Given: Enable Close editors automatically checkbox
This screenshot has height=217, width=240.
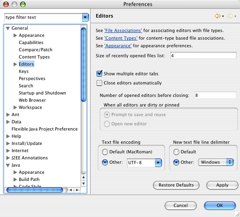Looking at the screenshot, I should [99, 83].
